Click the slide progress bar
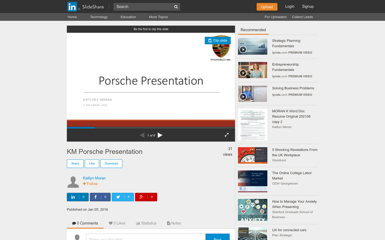This screenshot has width=385, height=240. coord(151,128)
